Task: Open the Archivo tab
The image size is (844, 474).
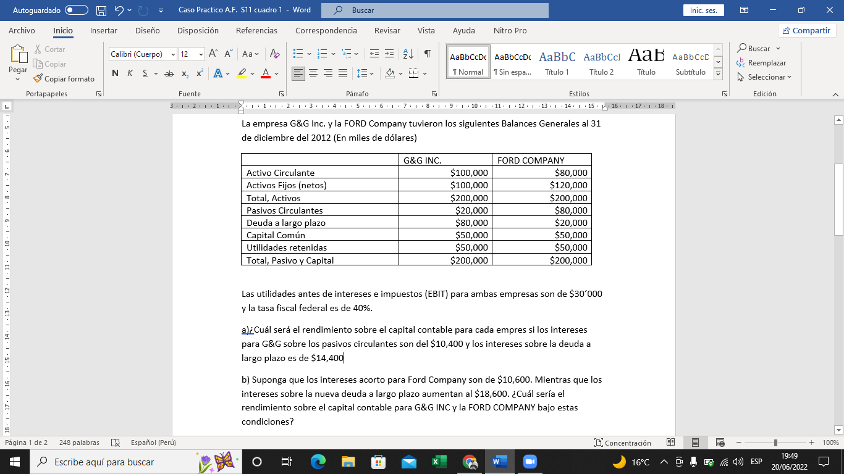Action: [22, 30]
